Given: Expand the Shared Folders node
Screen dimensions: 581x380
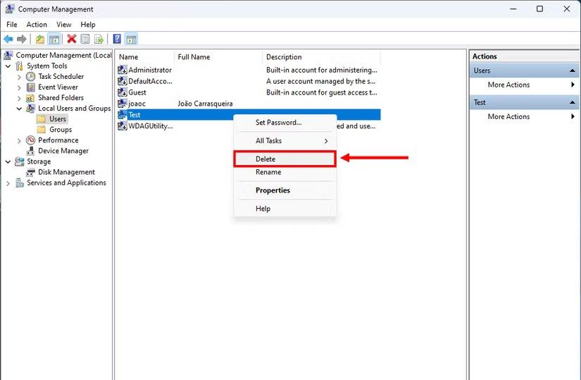Looking at the screenshot, I should tap(19, 98).
